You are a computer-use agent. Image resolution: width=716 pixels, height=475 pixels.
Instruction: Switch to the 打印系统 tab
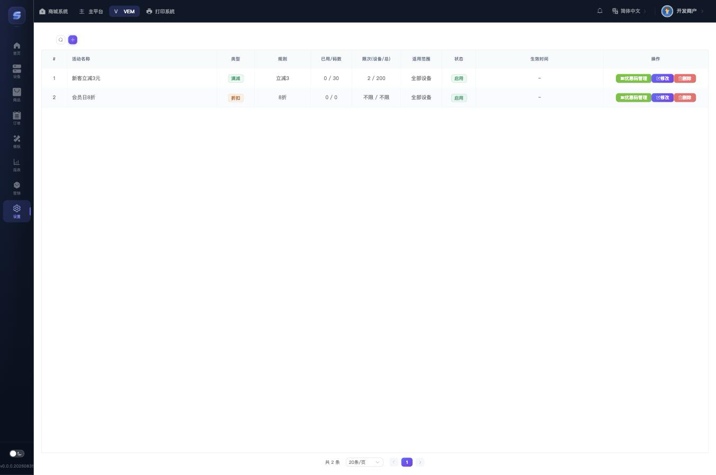click(x=160, y=11)
